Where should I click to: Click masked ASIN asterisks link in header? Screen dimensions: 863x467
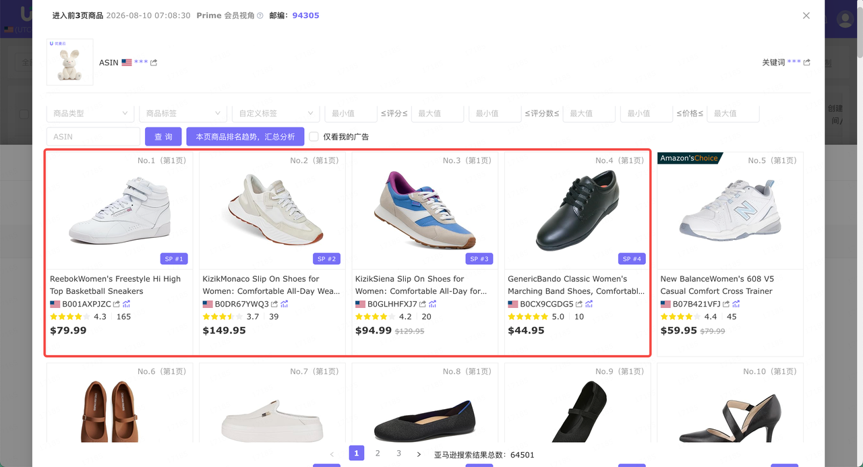[141, 62]
